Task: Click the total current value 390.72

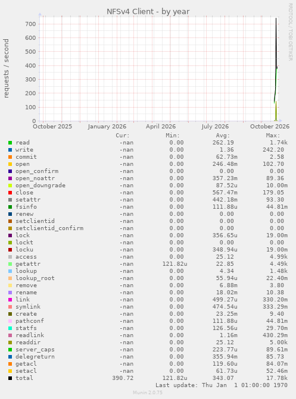Action: tap(123, 378)
